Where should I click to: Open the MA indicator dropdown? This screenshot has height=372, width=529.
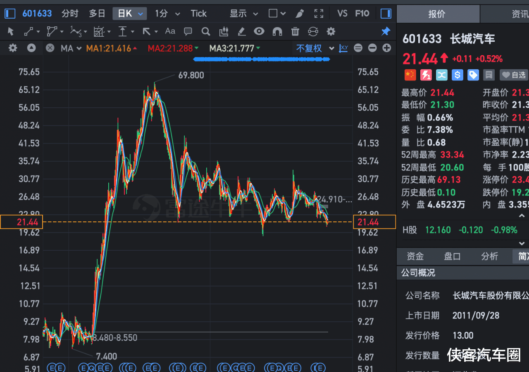71,49
